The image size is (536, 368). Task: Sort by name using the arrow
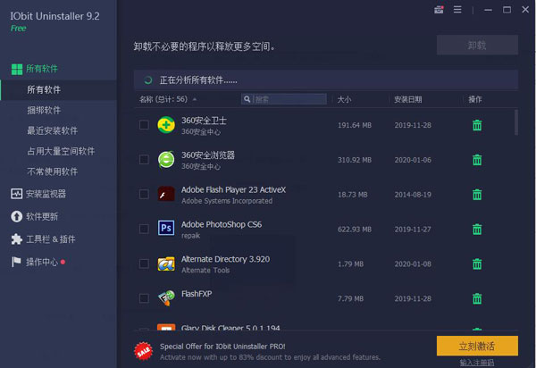(195, 99)
